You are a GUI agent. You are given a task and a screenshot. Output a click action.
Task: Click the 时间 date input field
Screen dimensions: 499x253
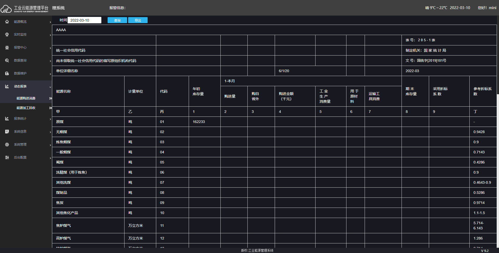click(84, 20)
